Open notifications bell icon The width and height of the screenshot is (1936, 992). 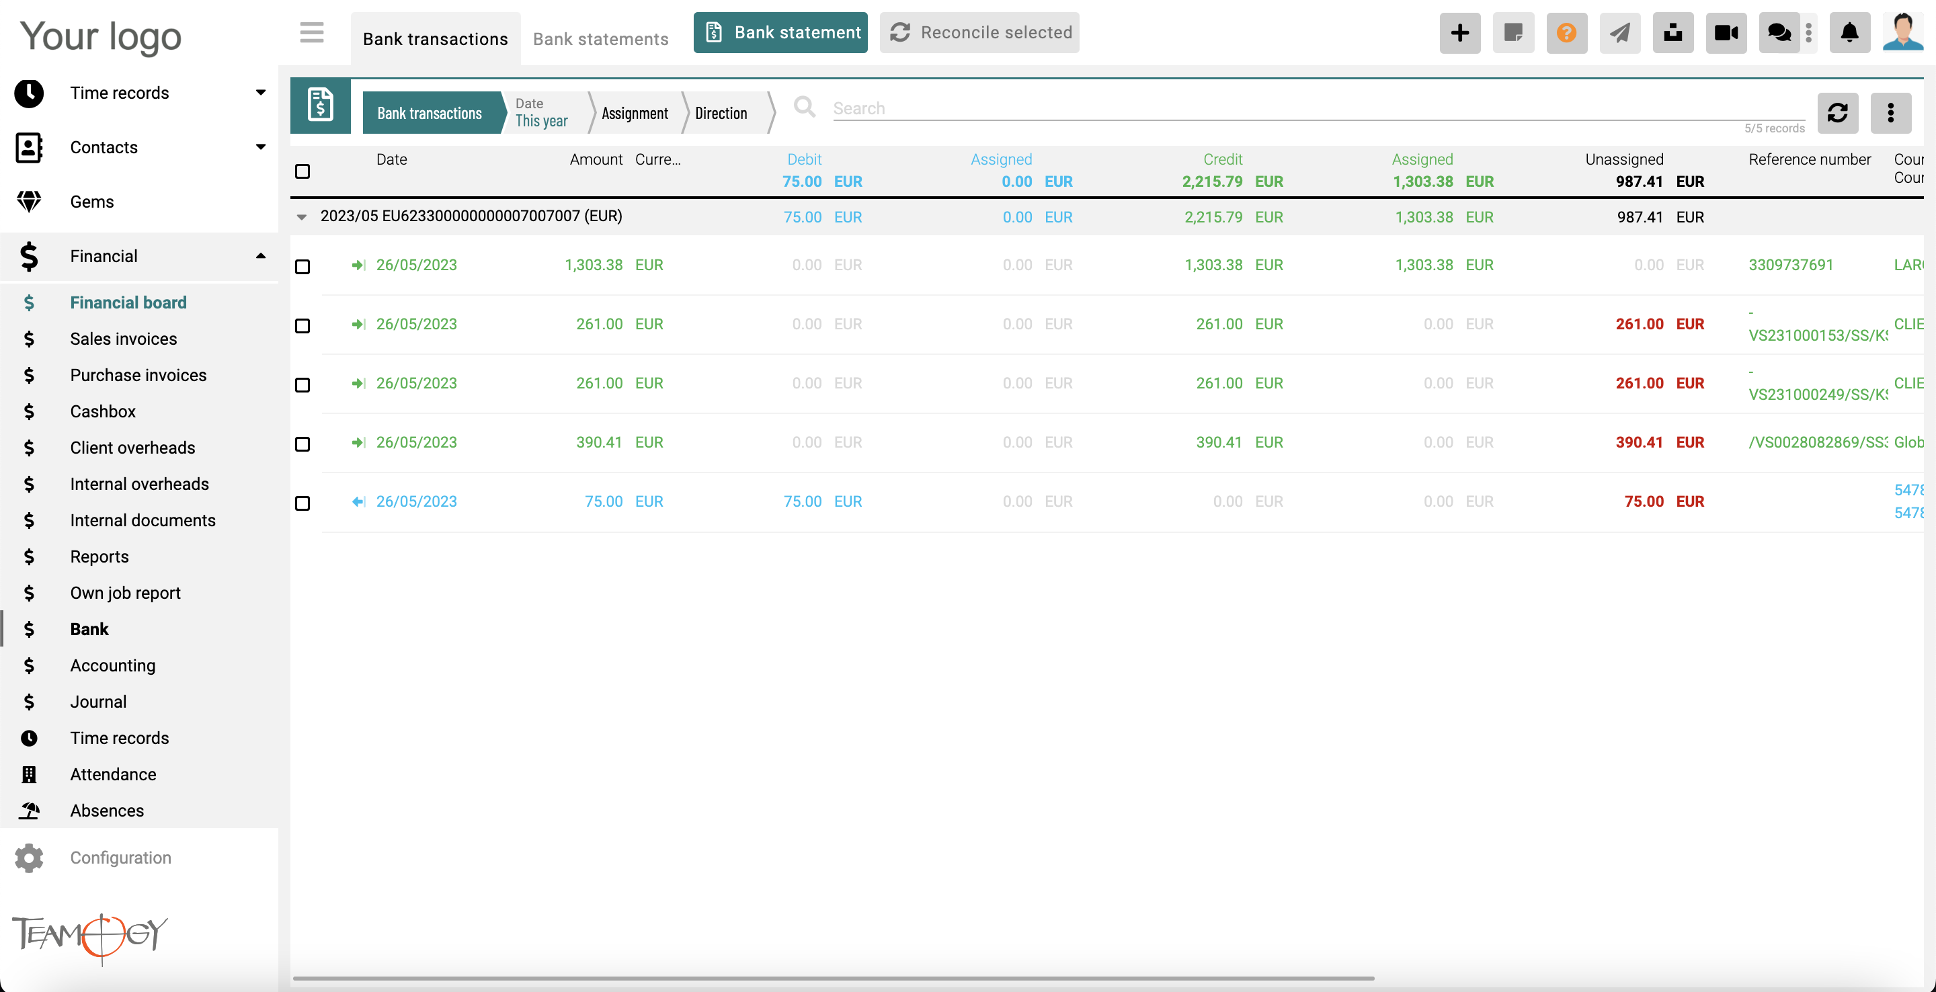coord(1849,33)
